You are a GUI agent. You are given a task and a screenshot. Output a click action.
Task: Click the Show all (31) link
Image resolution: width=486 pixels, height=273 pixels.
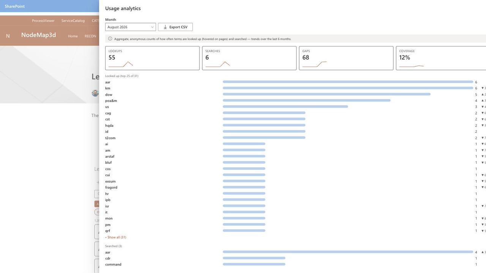(x=117, y=237)
